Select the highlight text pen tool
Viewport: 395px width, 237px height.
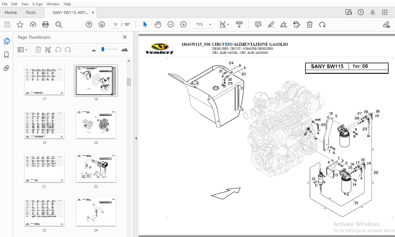click(x=271, y=24)
